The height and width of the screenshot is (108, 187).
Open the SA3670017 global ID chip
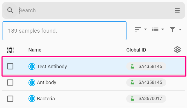coord(146,99)
